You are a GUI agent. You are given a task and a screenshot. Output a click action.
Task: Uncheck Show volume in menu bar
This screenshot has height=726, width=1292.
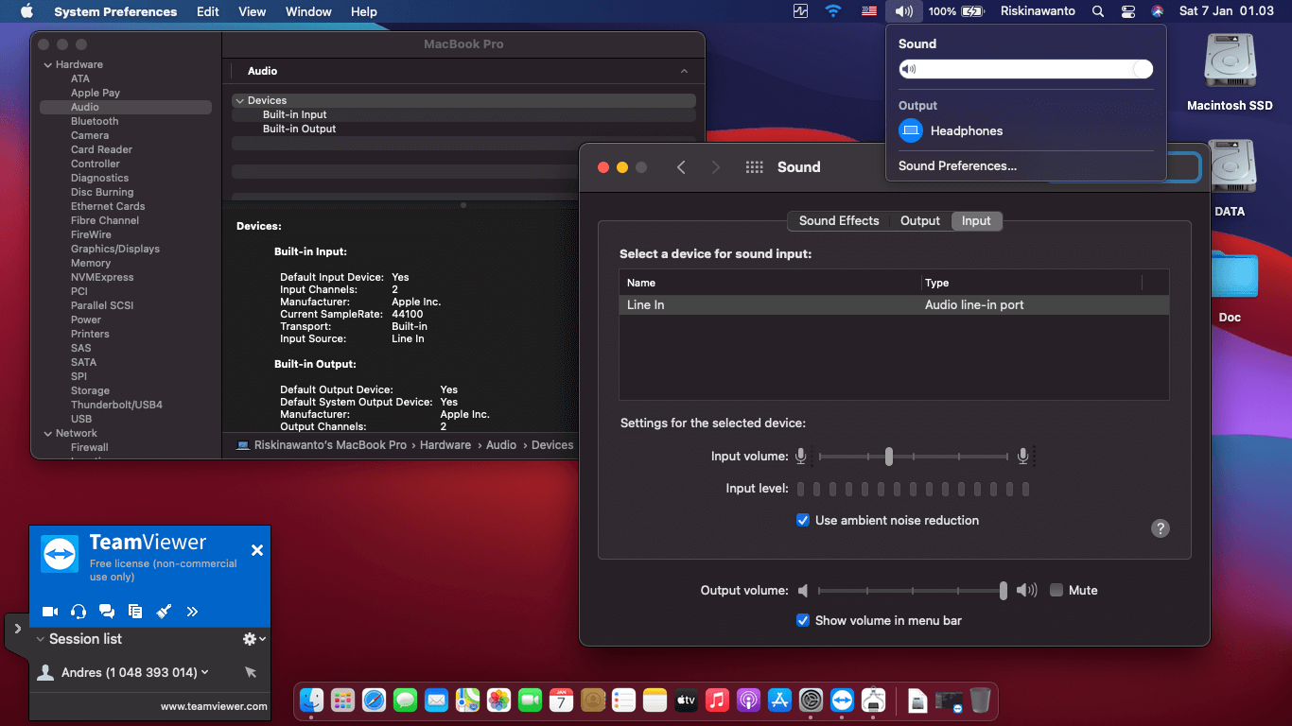pyautogui.click(x=803, y=621)
